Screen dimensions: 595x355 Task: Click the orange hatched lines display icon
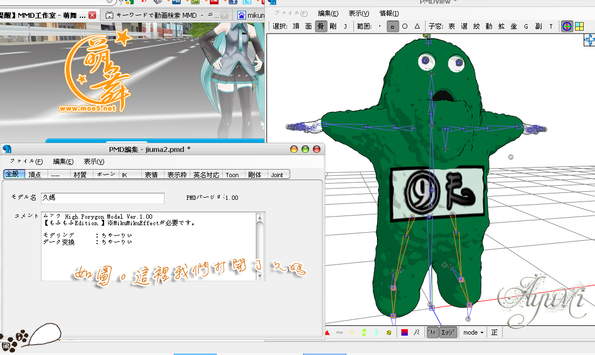point(352,333)
